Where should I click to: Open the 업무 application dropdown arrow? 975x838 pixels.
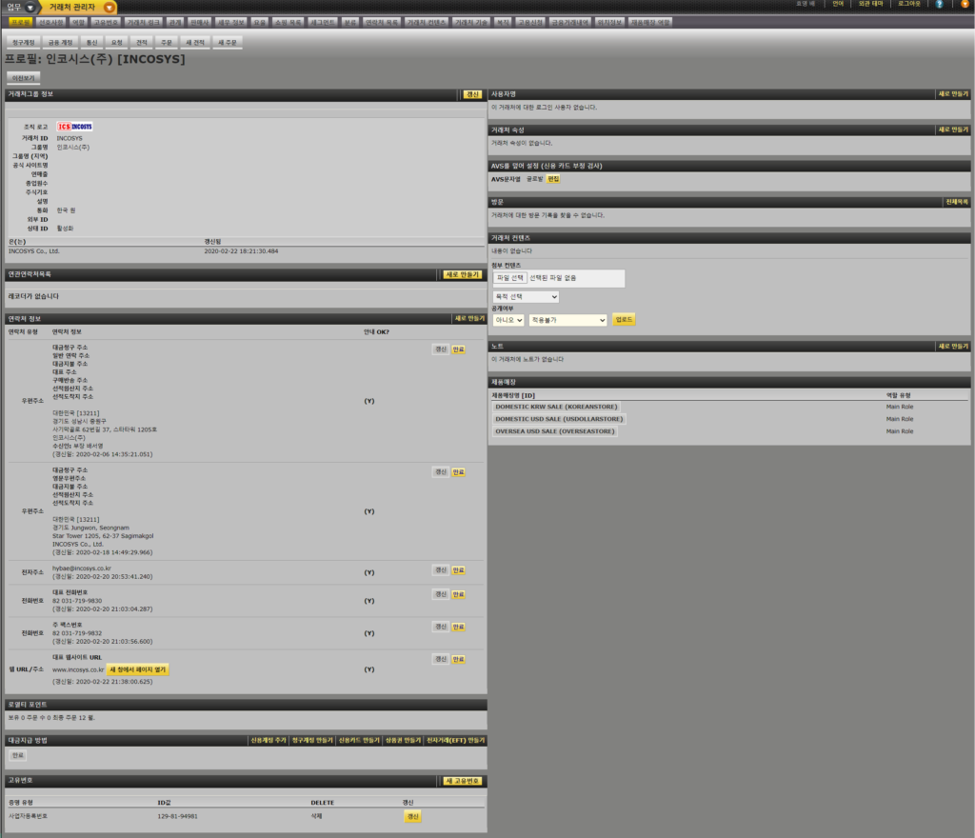coord(30,8)
